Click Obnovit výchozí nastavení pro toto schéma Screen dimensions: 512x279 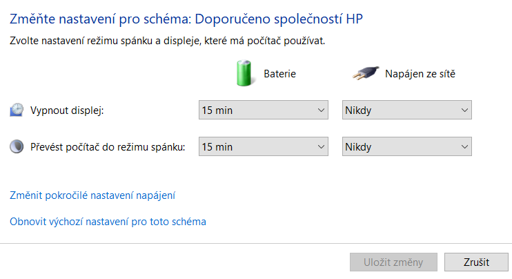tap(108, 222)
